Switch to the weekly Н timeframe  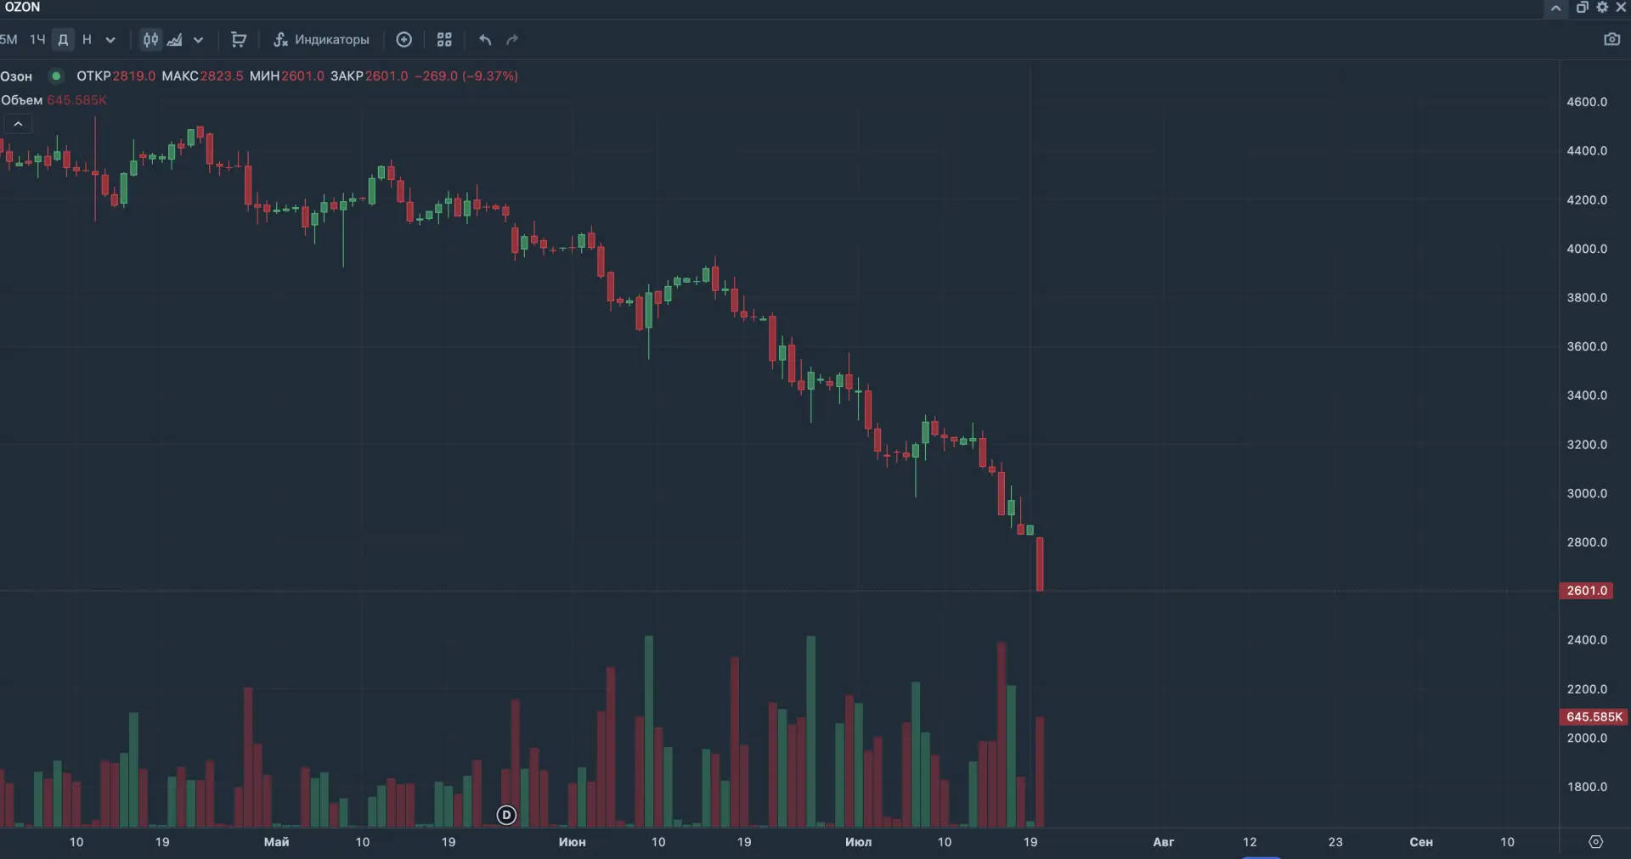point(87,39)
